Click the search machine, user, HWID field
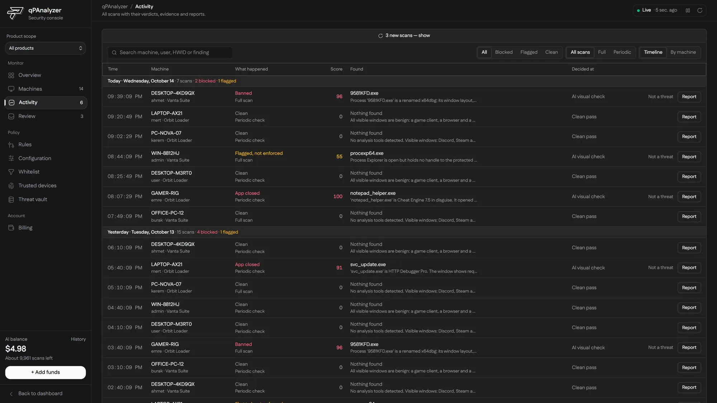Image resolution: width=717 pixels, height=403 pixels. (x=170, y=53)
